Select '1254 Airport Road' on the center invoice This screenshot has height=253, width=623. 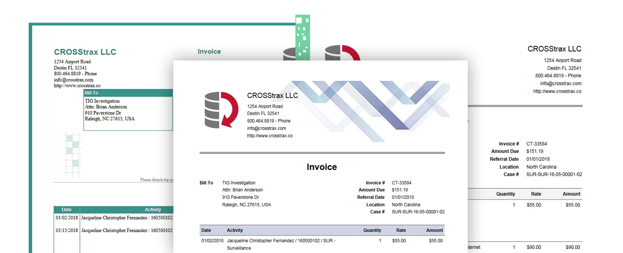tap(265, 106)
